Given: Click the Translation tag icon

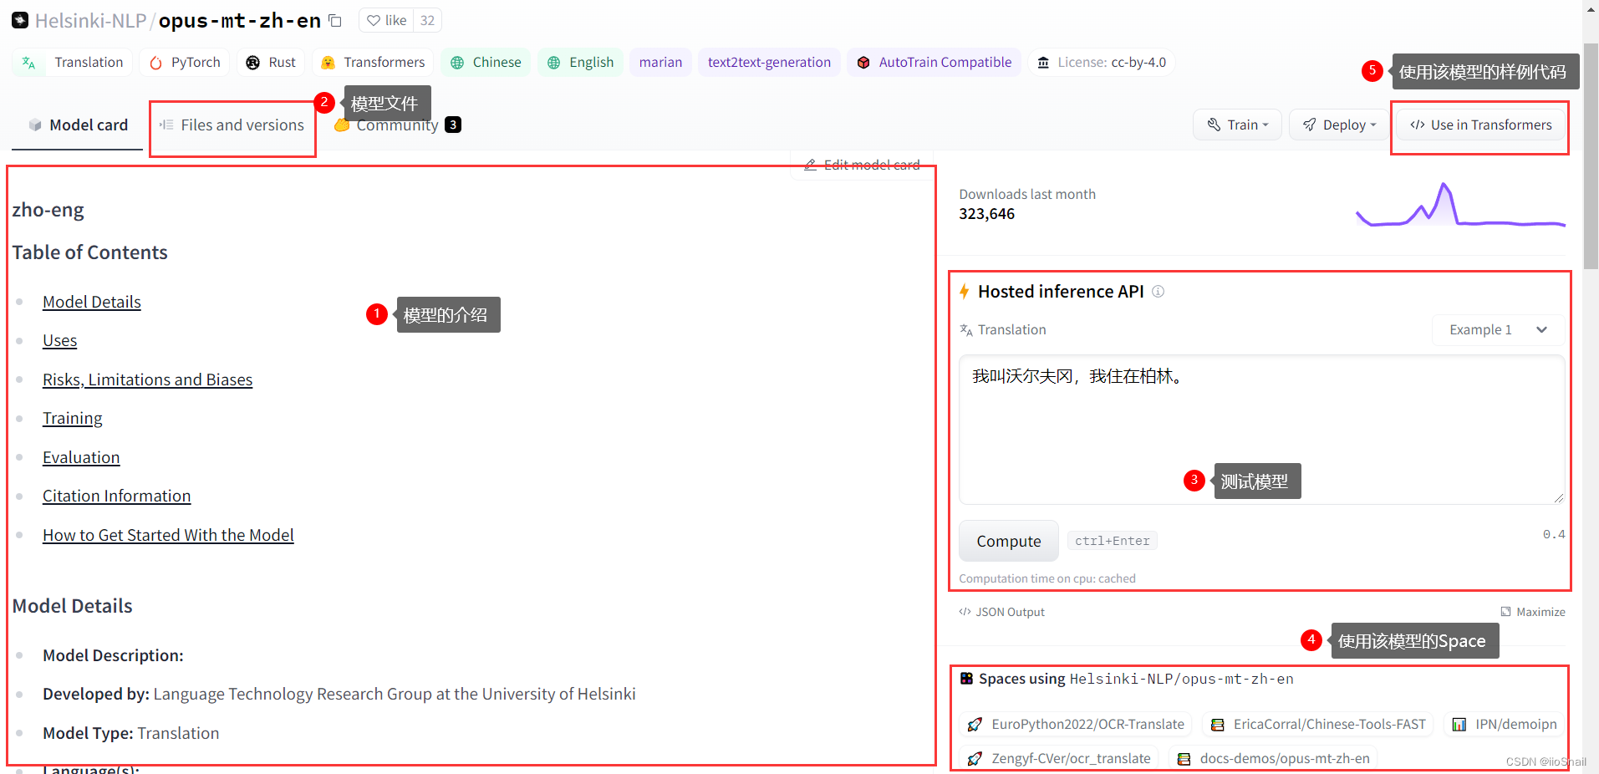Looking at the screenshot, I should (x=29, y=63).
